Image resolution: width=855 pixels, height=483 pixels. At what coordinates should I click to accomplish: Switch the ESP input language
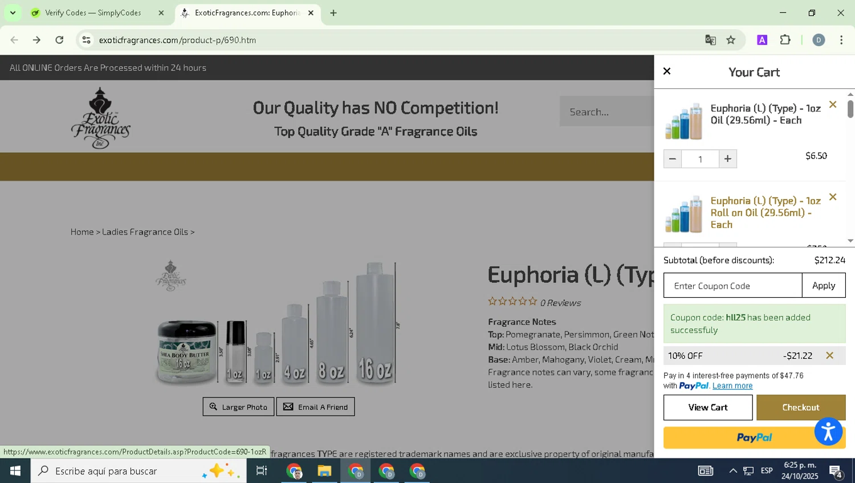[x=767, y=471]
